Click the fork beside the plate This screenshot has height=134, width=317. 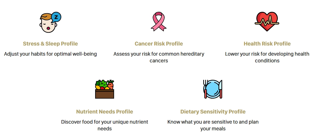coord(205,89)
